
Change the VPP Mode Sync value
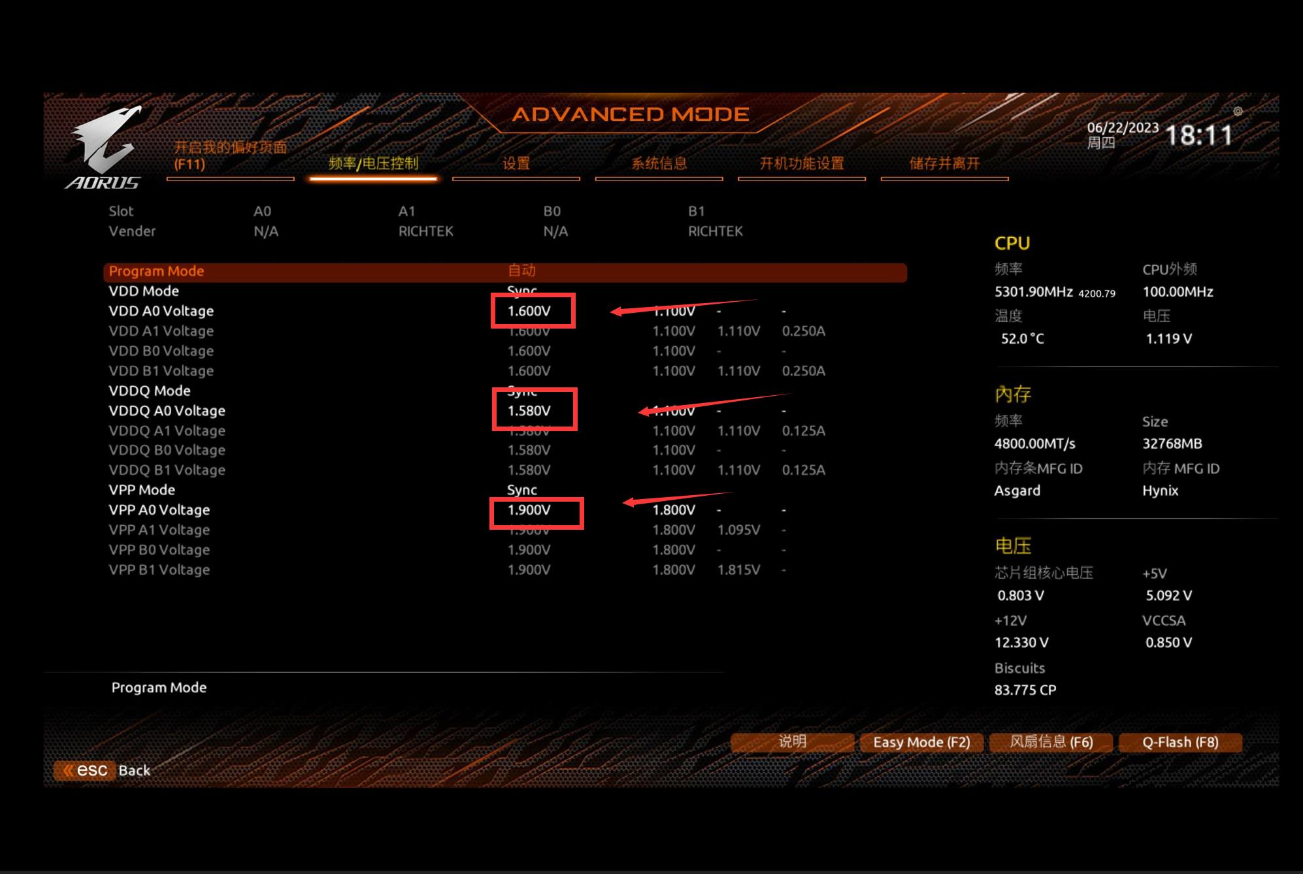coord(521,490)
